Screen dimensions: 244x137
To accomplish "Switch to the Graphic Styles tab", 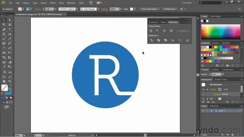I will 220,80.
